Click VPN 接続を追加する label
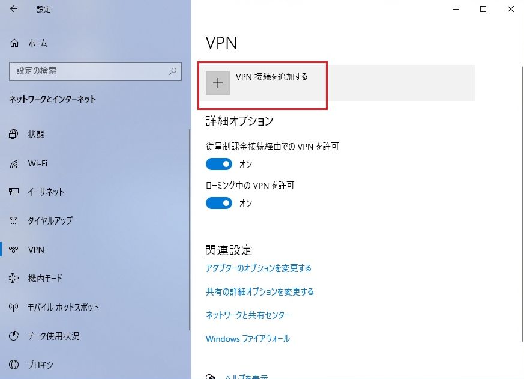Screen dimensions: 524x379 click(x=272, y=77)
